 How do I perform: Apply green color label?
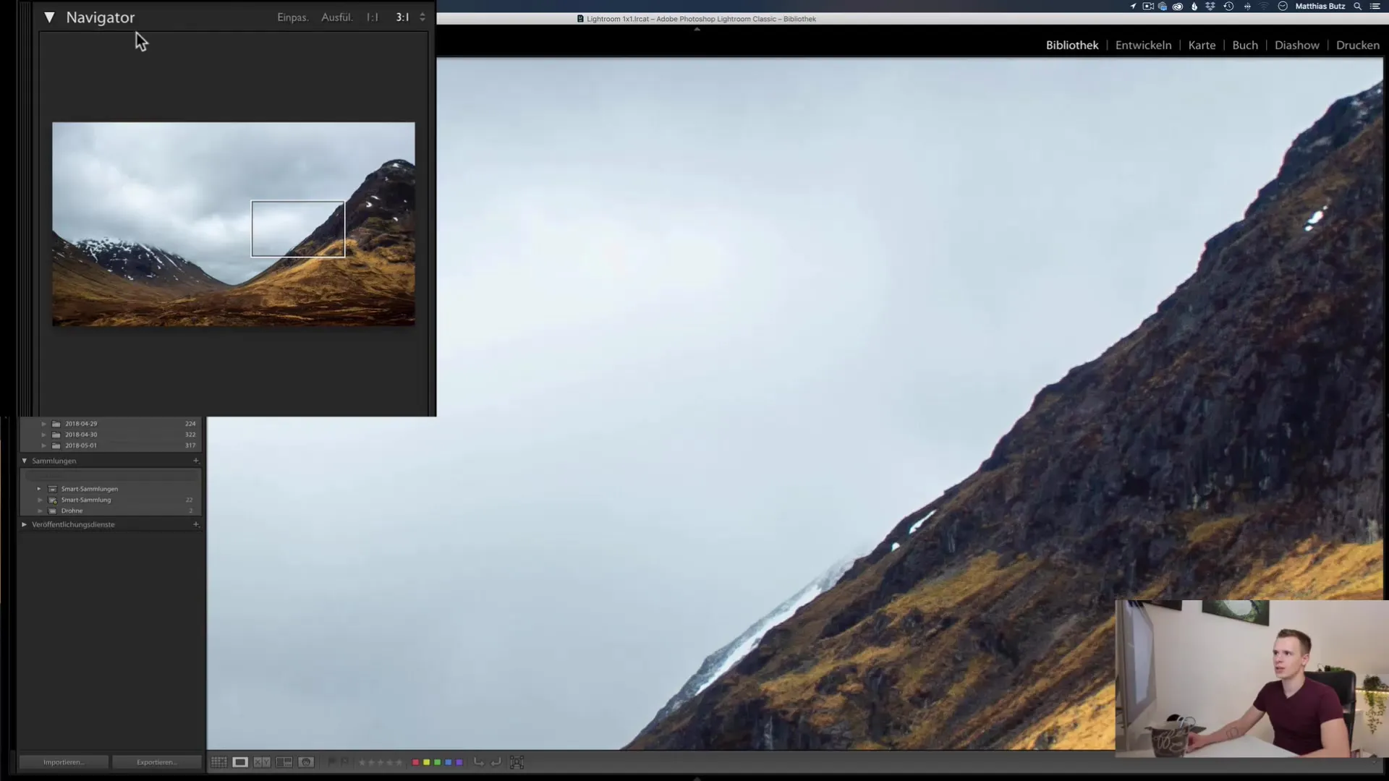[x=437, y=762]
